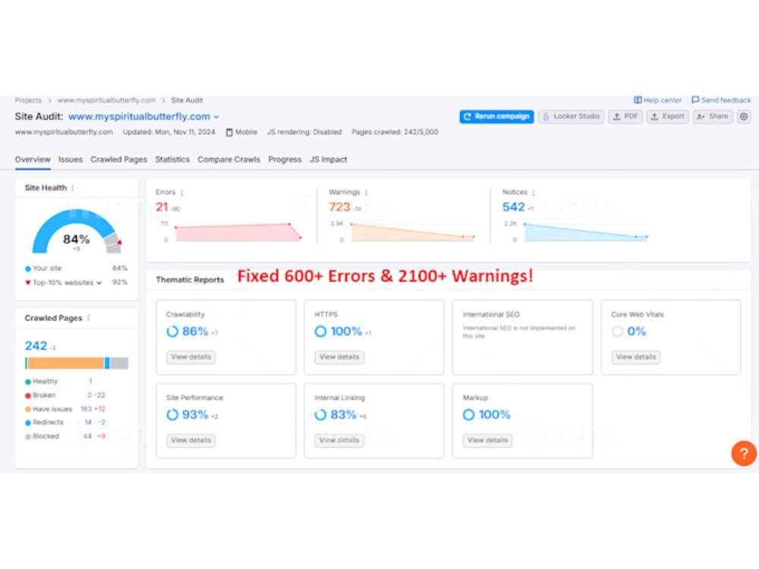Click the Errors info icon

(181, 192)
